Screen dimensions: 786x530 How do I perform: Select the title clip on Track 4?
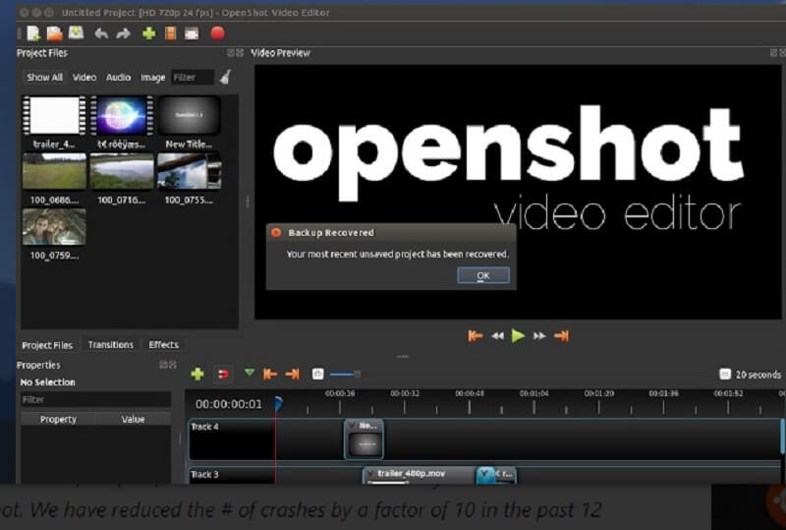(365, 440)
